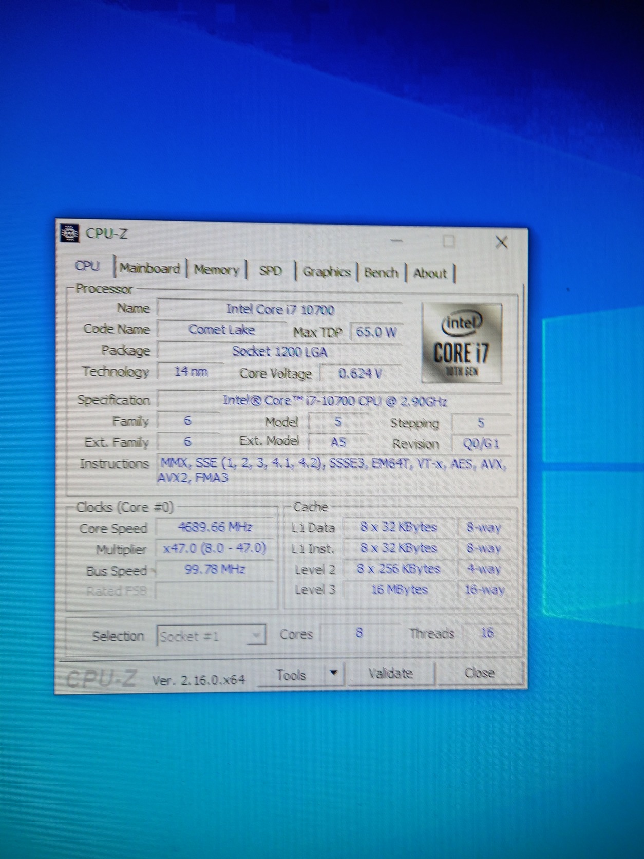Click the L1 Inst. value '8 x 32 KBytes'
The height and width of the screenshot is (859, 644).
399,548
